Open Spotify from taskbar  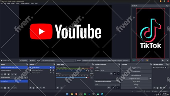coord(85,94)
